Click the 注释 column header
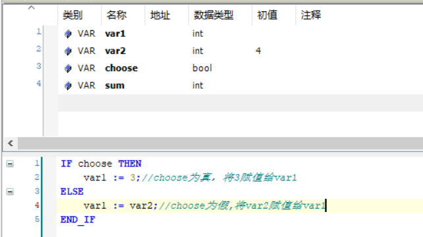This screenshot has width=423, height=237. coord(311,15)
